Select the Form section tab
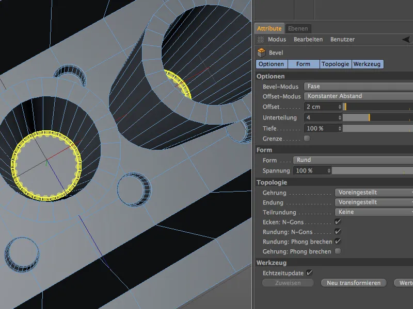 coord(303,64)
